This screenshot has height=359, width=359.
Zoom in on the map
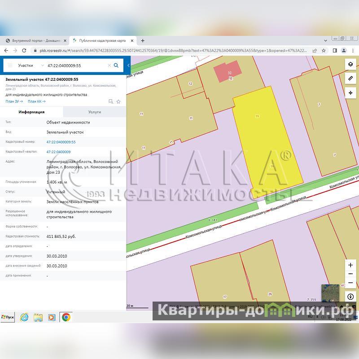click(350, 265)
